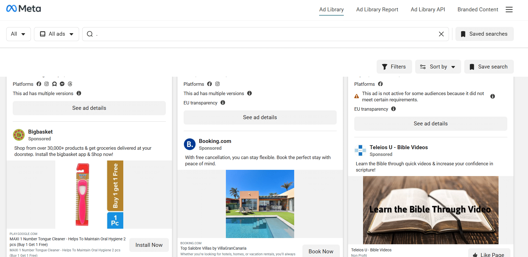Open Booking.com advertiser name link
The width and height of the screenshot is (528, 257).
215,141
